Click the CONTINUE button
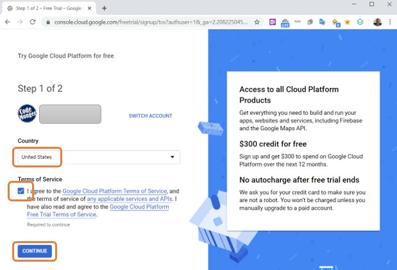Viewport: 397px width, 270px height. click(x=35, y=251)
